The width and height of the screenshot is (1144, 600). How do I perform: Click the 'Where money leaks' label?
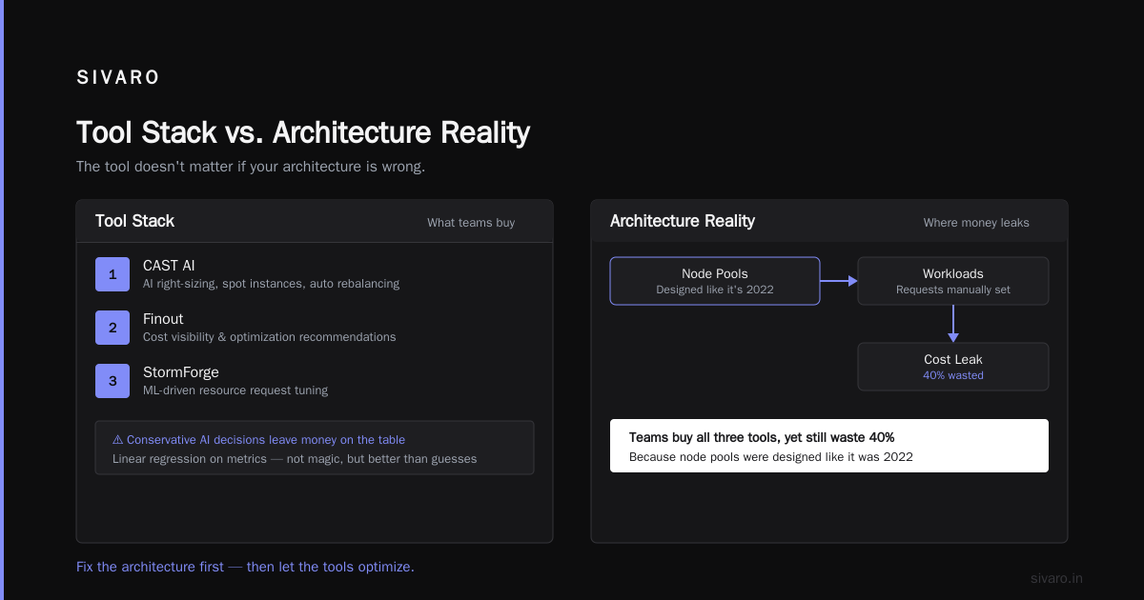[x=976, y=223]
